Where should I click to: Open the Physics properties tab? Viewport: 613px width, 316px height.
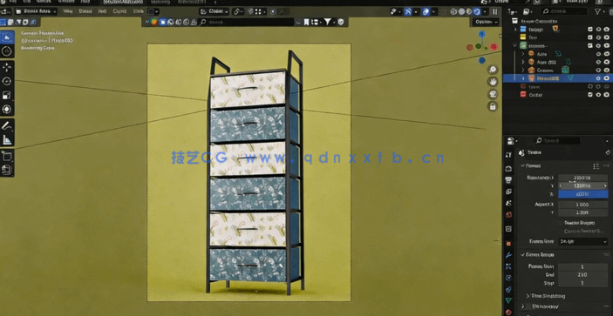coord(508,278)
